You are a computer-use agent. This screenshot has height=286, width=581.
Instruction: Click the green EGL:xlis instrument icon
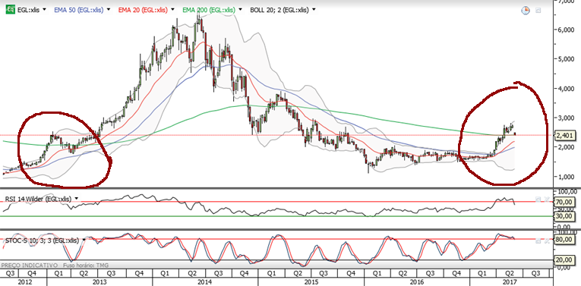[x=11, y=10]
